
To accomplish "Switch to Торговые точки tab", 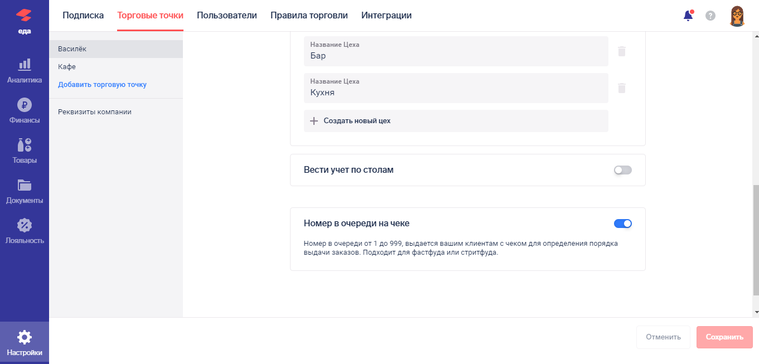I will 150,16.
